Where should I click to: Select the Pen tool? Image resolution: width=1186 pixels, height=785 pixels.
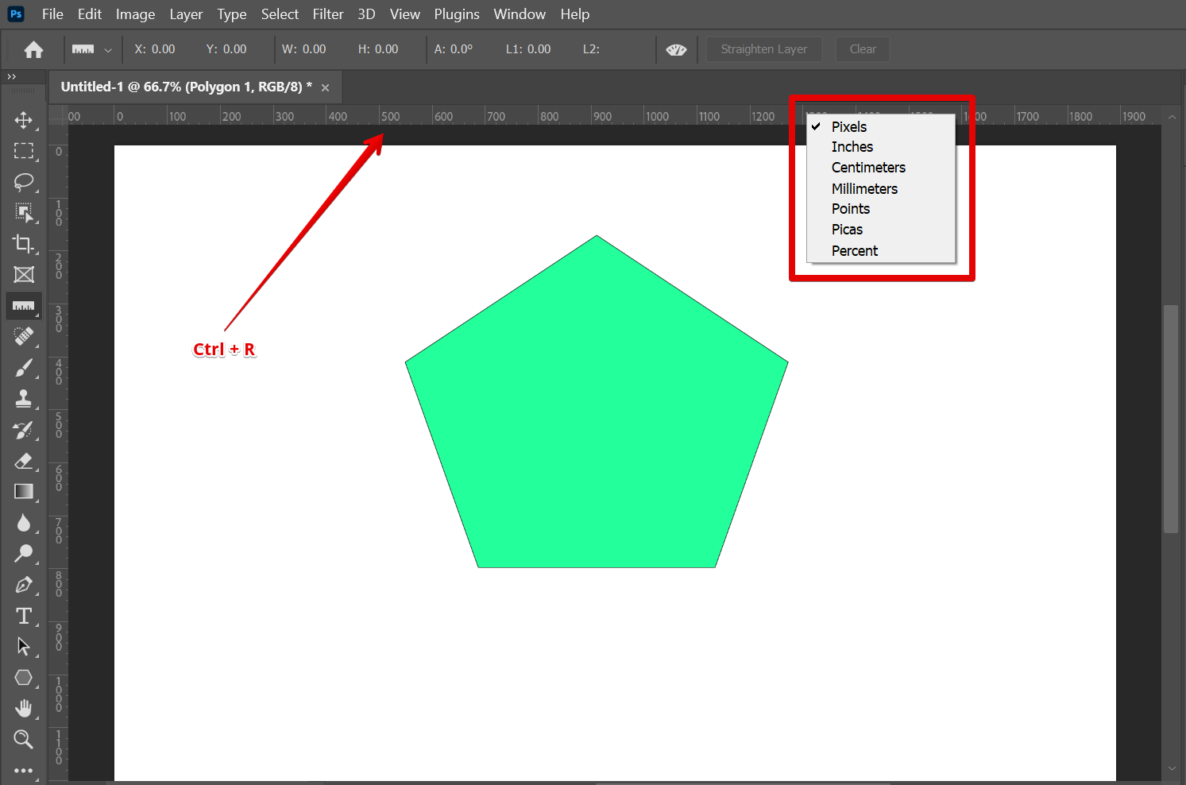(x=24, y=585)
